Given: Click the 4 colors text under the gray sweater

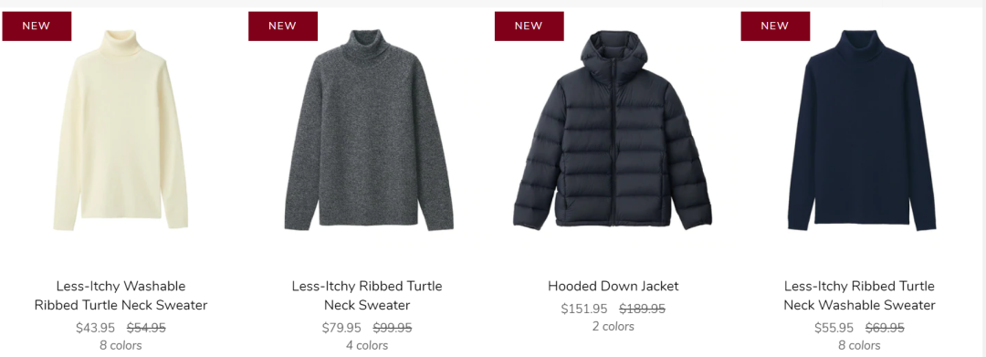Looking at the screenshot, I should (x=367, y=345).
